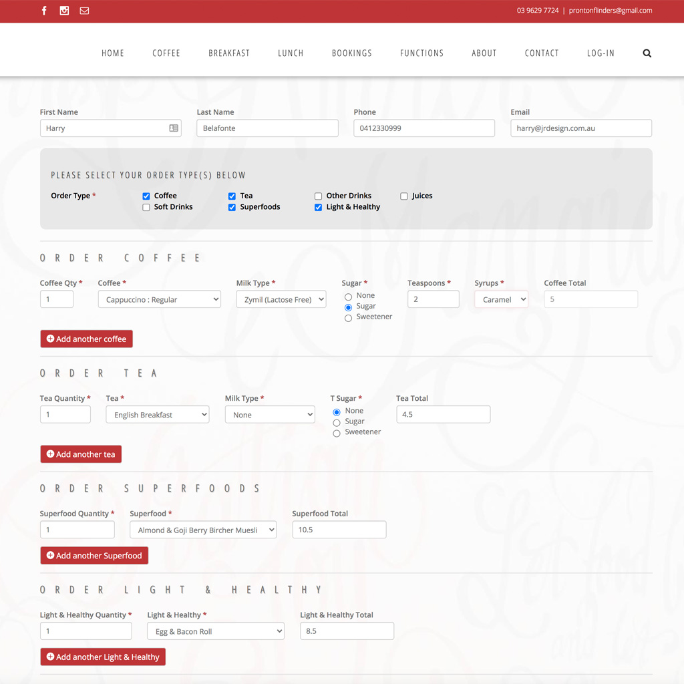Call phone number 03 9629 7724 link
Image resolution: width=684 pixels, height=684 pixels.
click(538, 11)
